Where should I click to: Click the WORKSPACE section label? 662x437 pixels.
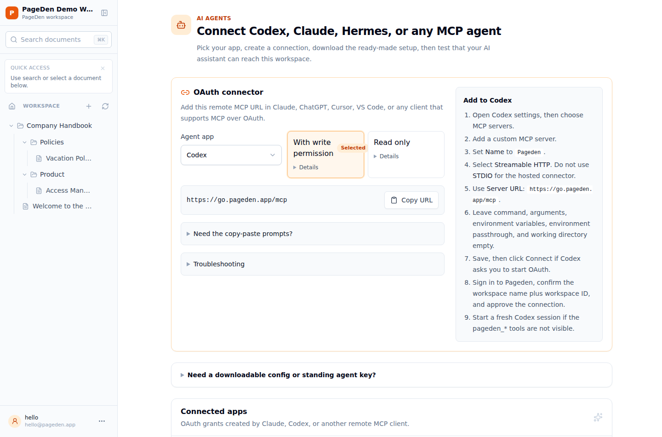pos(41,106)
